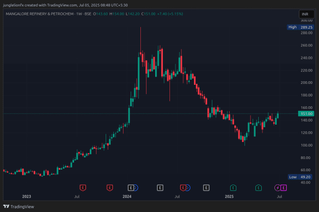Click the TradingView logo
This screenshot has height=212, width=319.
tap(19, 206)
